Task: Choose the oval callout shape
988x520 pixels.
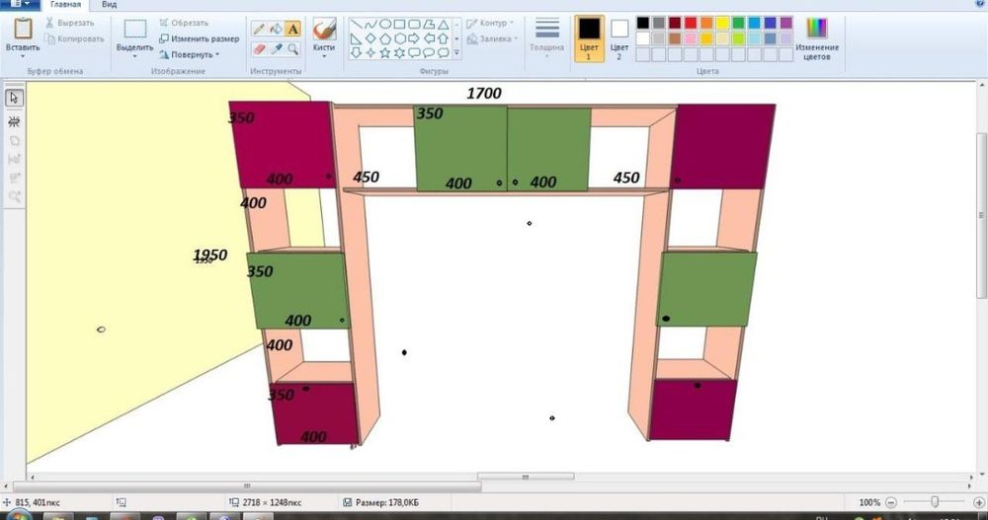Action: (x=429, y=53)
